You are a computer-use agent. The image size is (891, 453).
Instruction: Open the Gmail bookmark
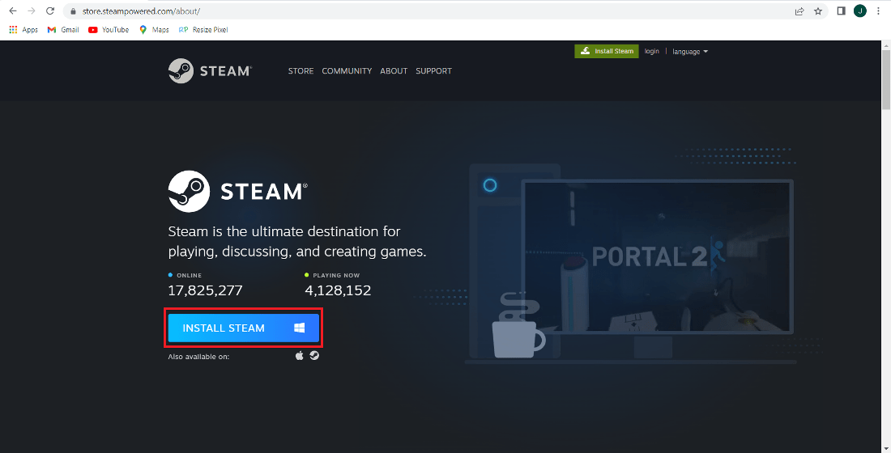(63, 29)
